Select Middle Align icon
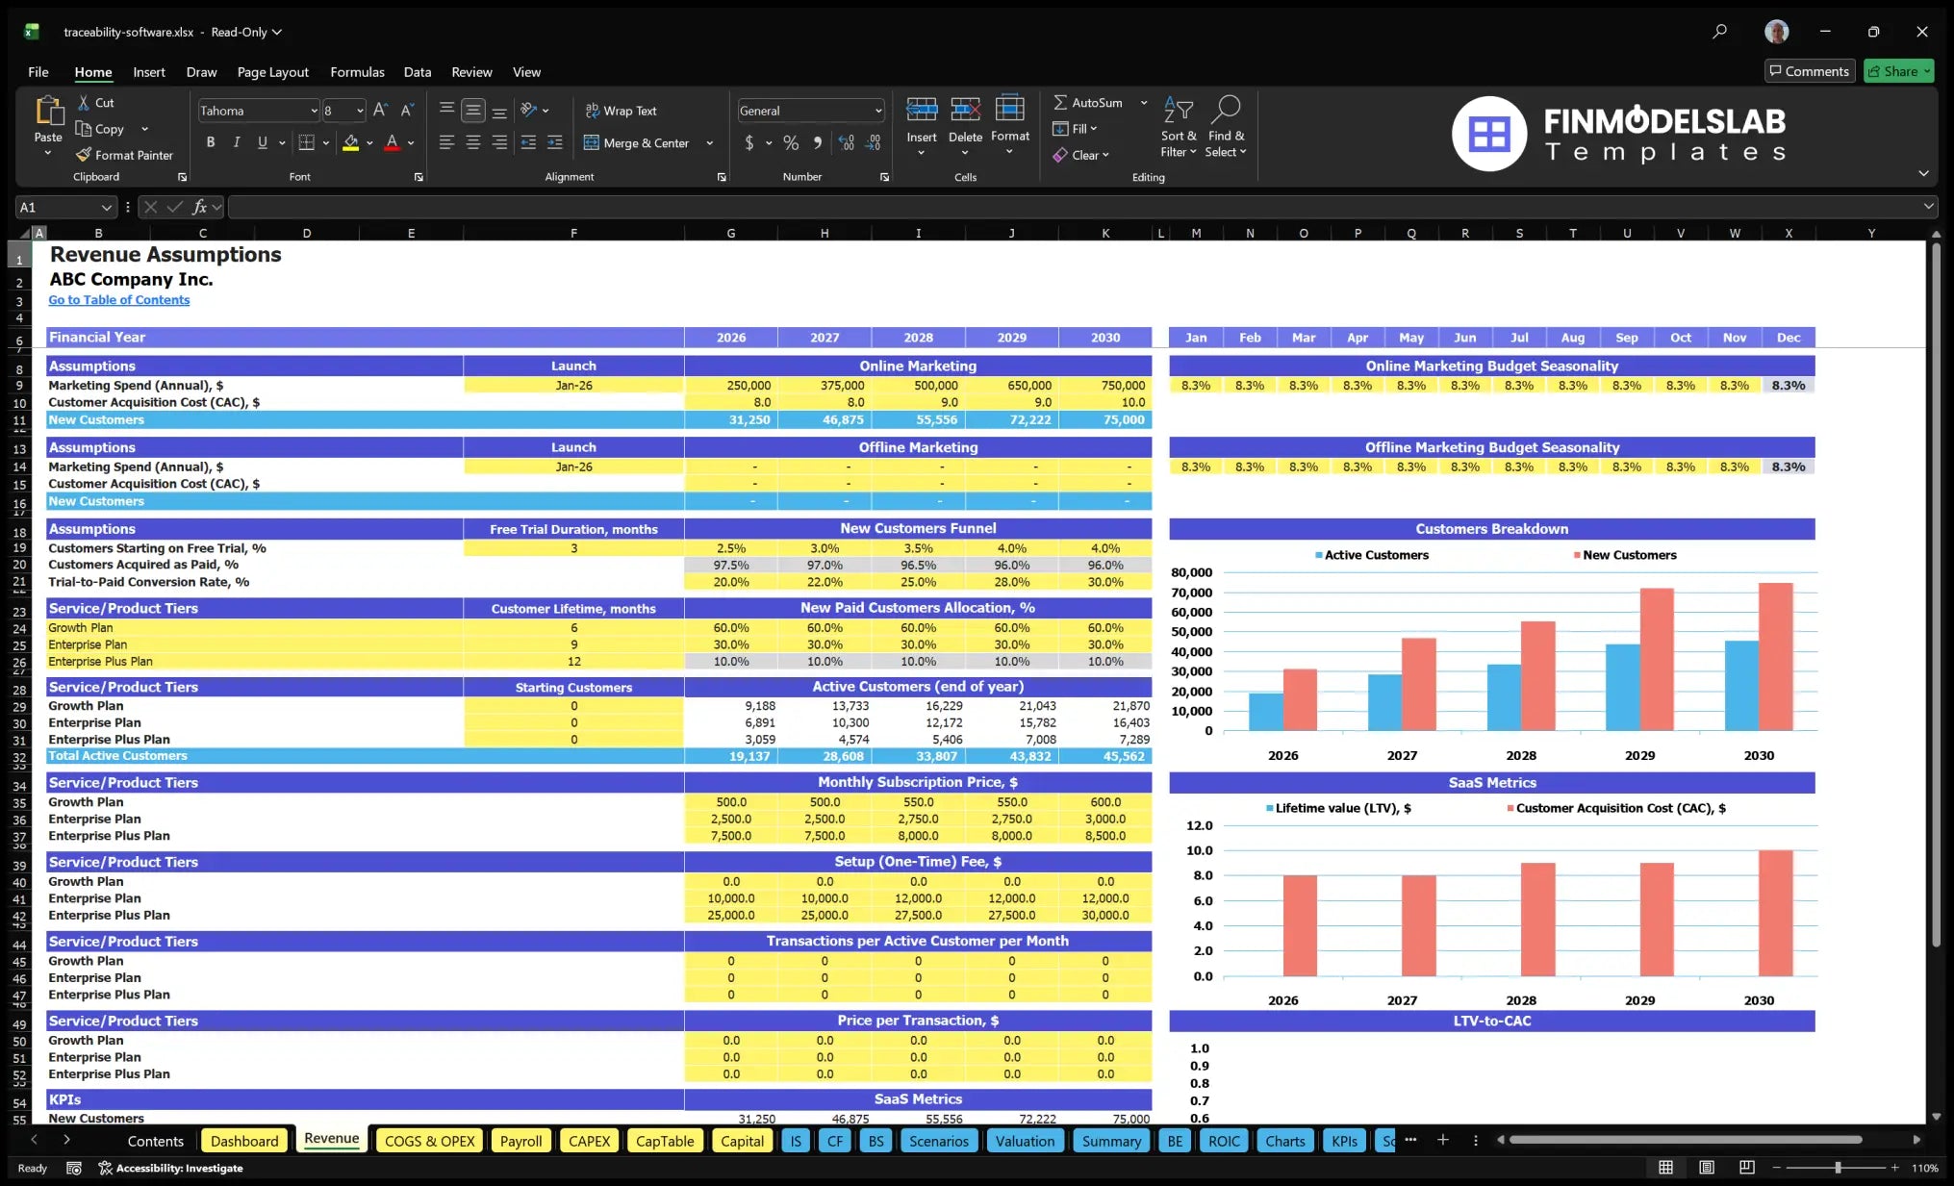 [472, 111]
